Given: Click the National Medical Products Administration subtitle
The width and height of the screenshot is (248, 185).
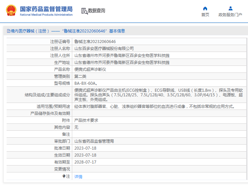Looking at the screenshot, I should [x=46, y=15].
